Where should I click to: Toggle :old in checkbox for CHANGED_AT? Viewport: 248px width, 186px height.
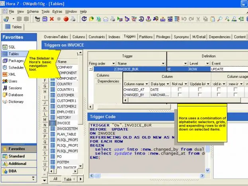coord(219,89)
